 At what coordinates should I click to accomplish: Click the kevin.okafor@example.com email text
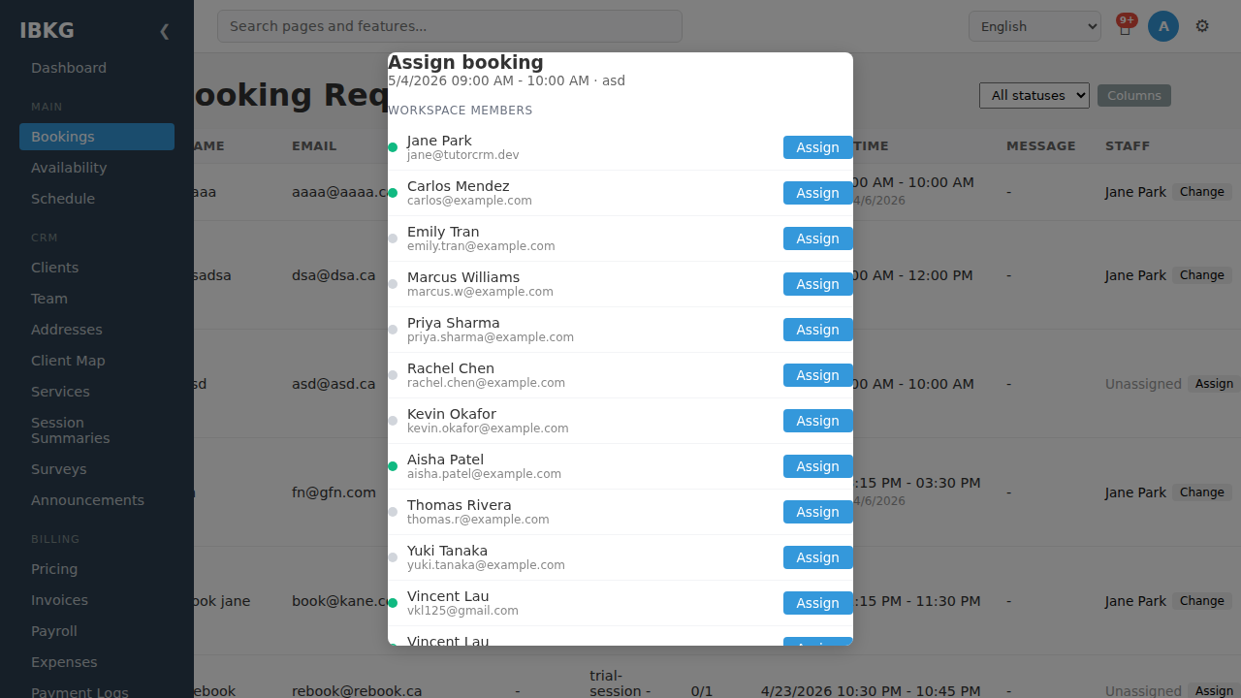[488, 428]
